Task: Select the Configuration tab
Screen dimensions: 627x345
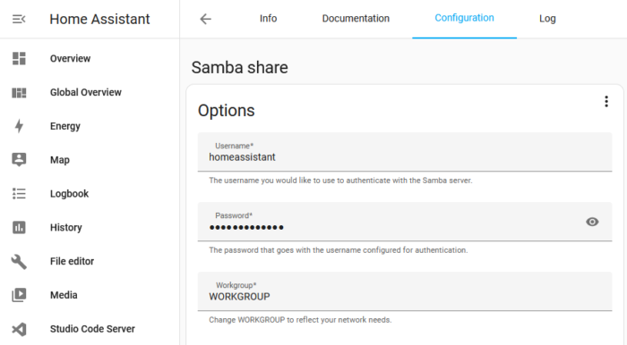Action: click(x=464, y=19)
